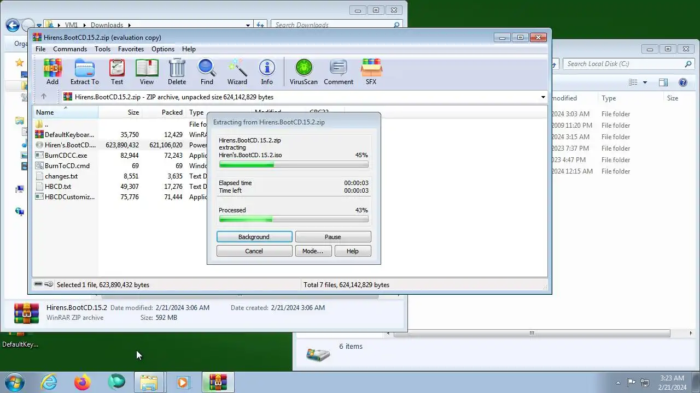Go up one level arrow in WinRAR

44,97
